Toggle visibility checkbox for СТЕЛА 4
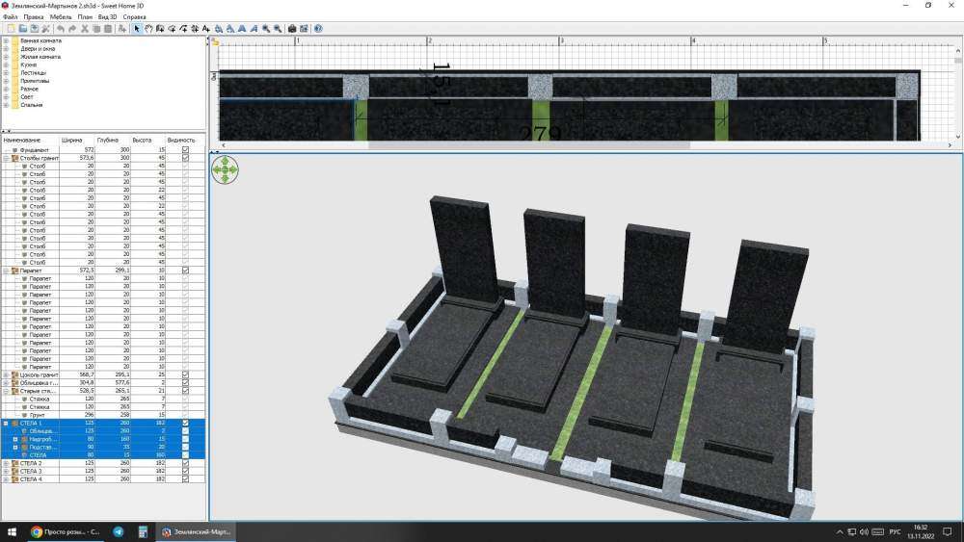Image resolution: width=964 pixels, height=542 pixels. click(185, 478)
